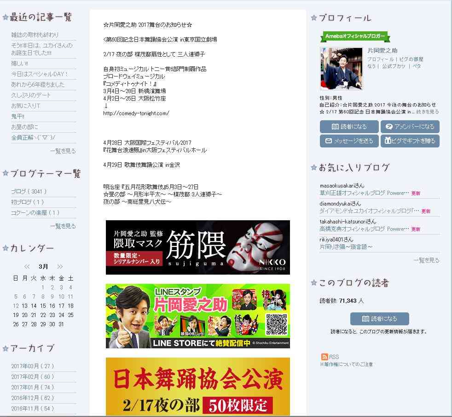
Task: Click the orange RSS feed icon
Action: tap(325, 356)
